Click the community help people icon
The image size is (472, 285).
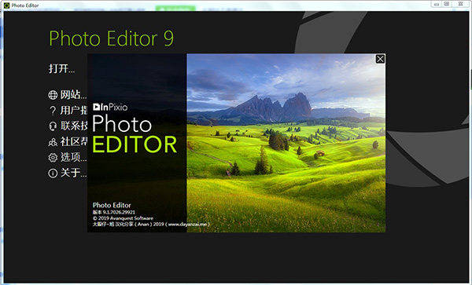point(53,142)
